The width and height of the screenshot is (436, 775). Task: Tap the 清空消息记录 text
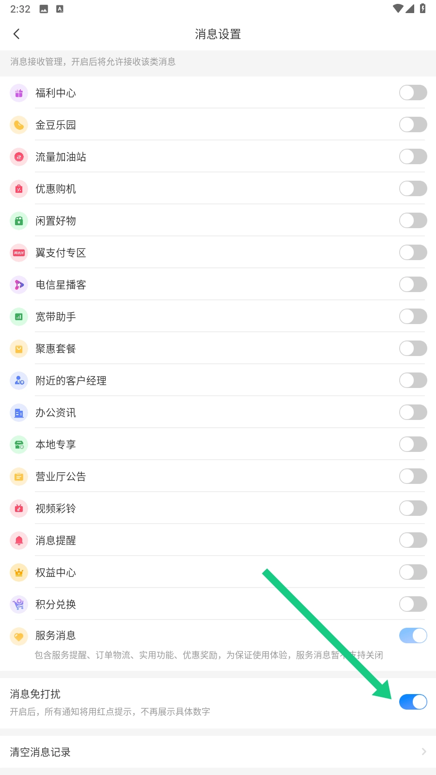[40, 752]
